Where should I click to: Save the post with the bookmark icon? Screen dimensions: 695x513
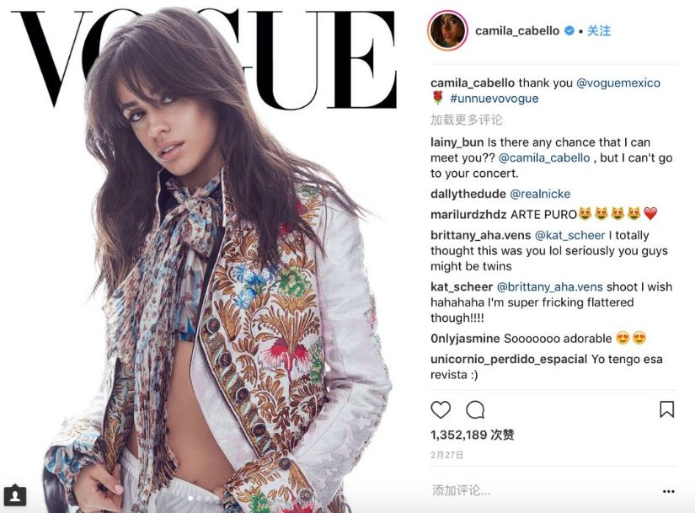666,409
